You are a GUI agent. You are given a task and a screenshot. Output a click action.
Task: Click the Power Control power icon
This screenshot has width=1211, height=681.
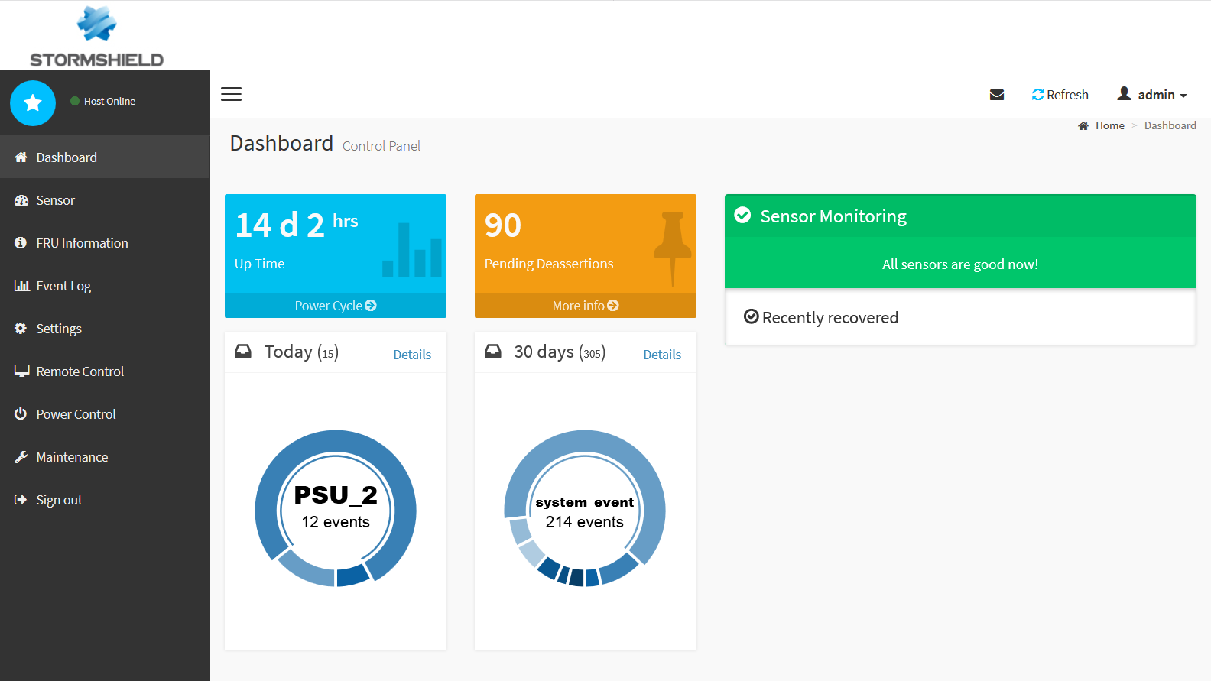pos(21,414)
